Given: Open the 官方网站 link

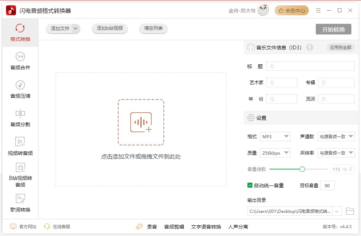Looking at the screenshot, I should click(x=28, y=226).
